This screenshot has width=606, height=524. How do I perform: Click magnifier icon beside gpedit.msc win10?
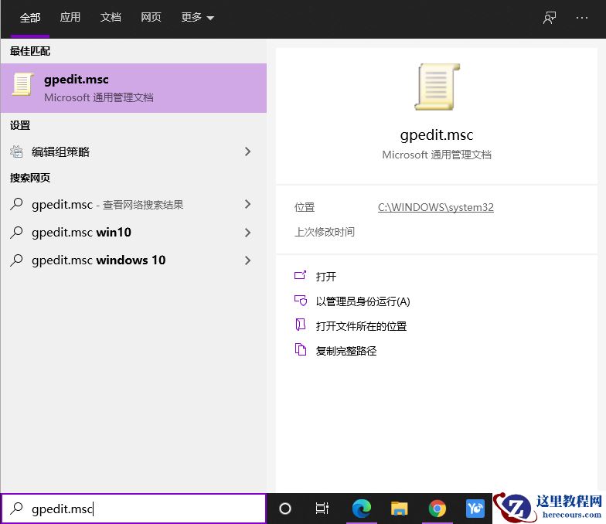pos(17,232)
